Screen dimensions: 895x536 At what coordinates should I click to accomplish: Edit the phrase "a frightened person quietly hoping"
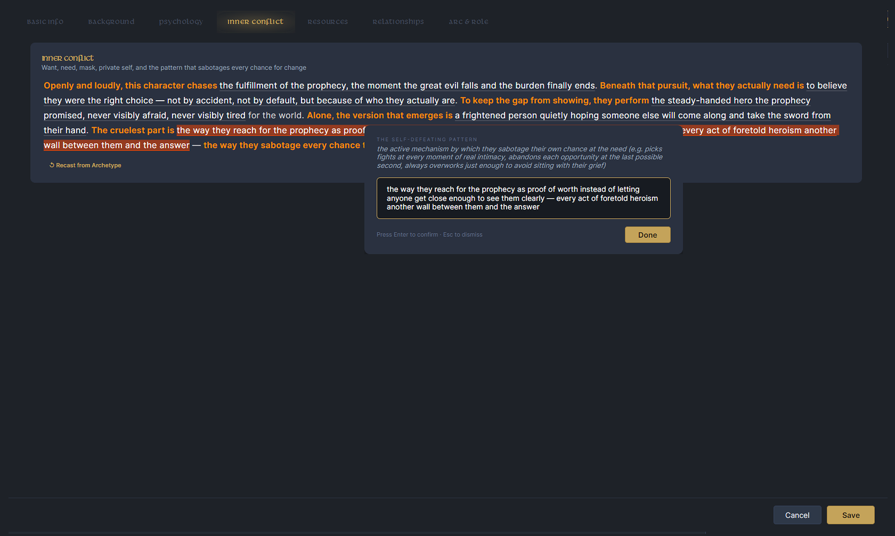527,115
